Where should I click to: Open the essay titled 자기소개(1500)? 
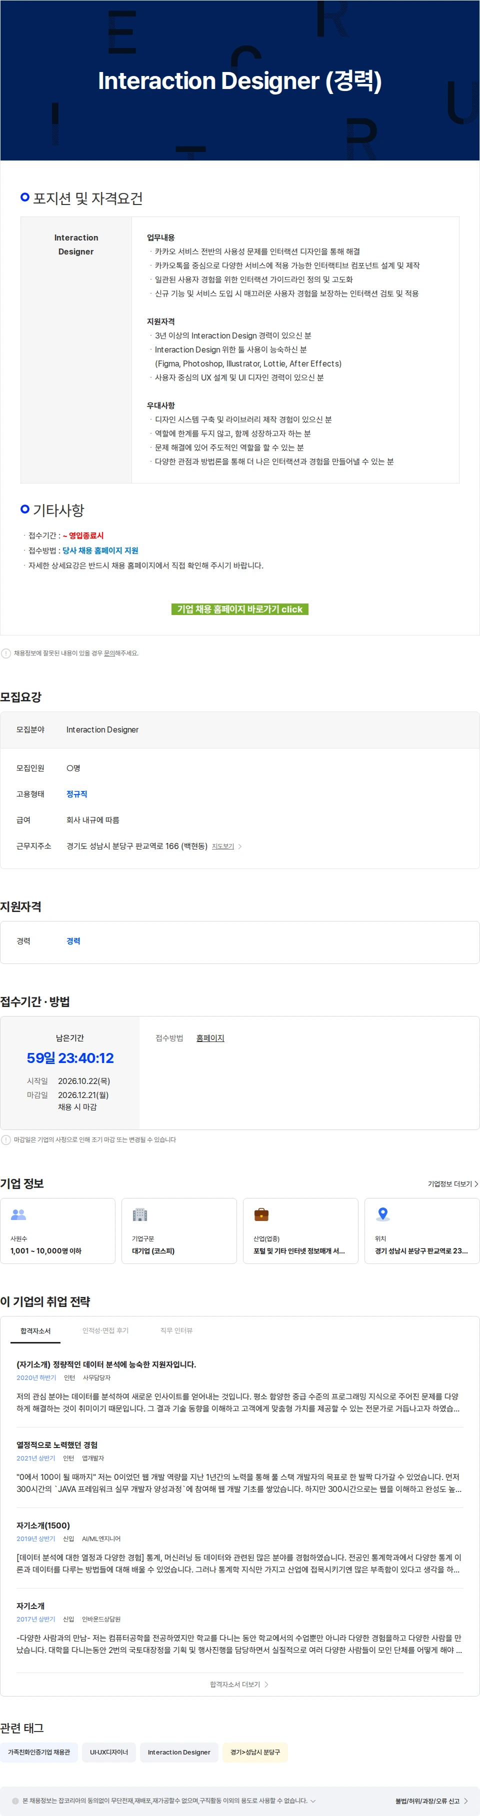point(43,1525)
